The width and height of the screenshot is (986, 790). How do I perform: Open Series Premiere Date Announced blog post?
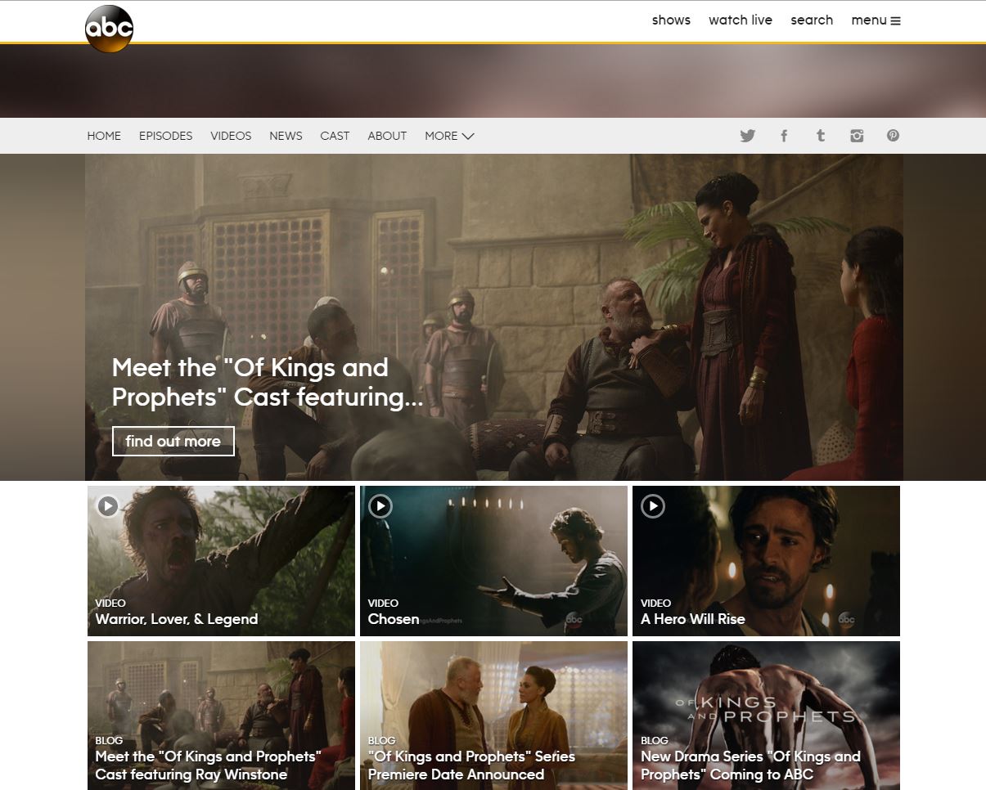(x=471, y=765)
